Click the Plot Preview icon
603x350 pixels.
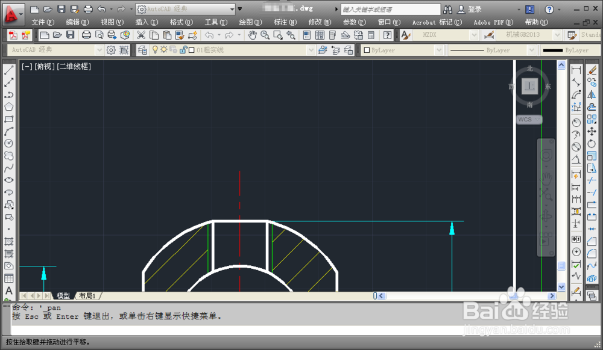tap(99, 35)
